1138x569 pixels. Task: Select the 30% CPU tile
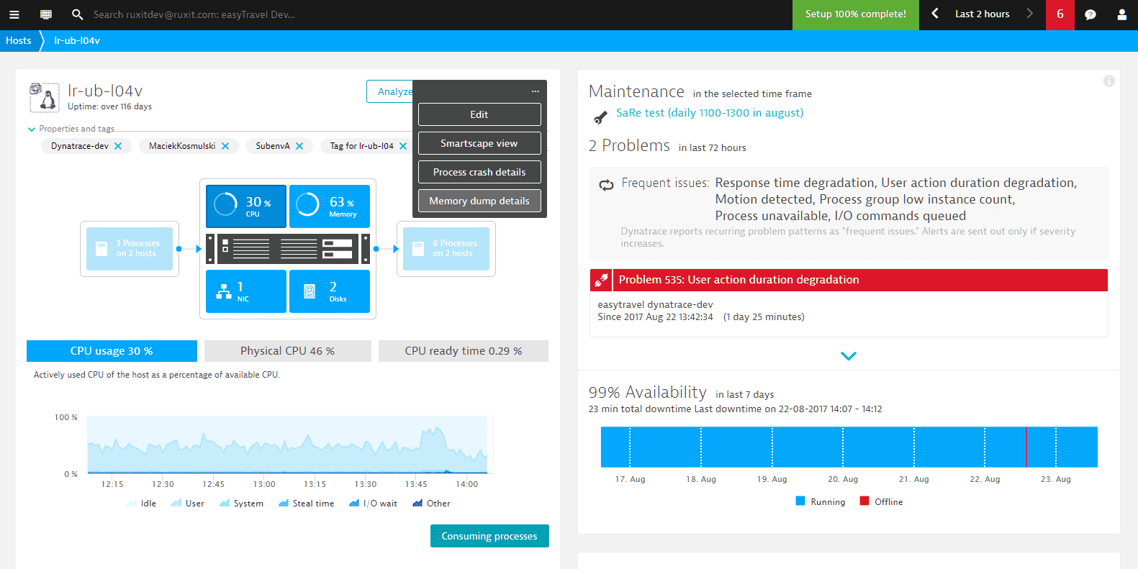[246, 206]
